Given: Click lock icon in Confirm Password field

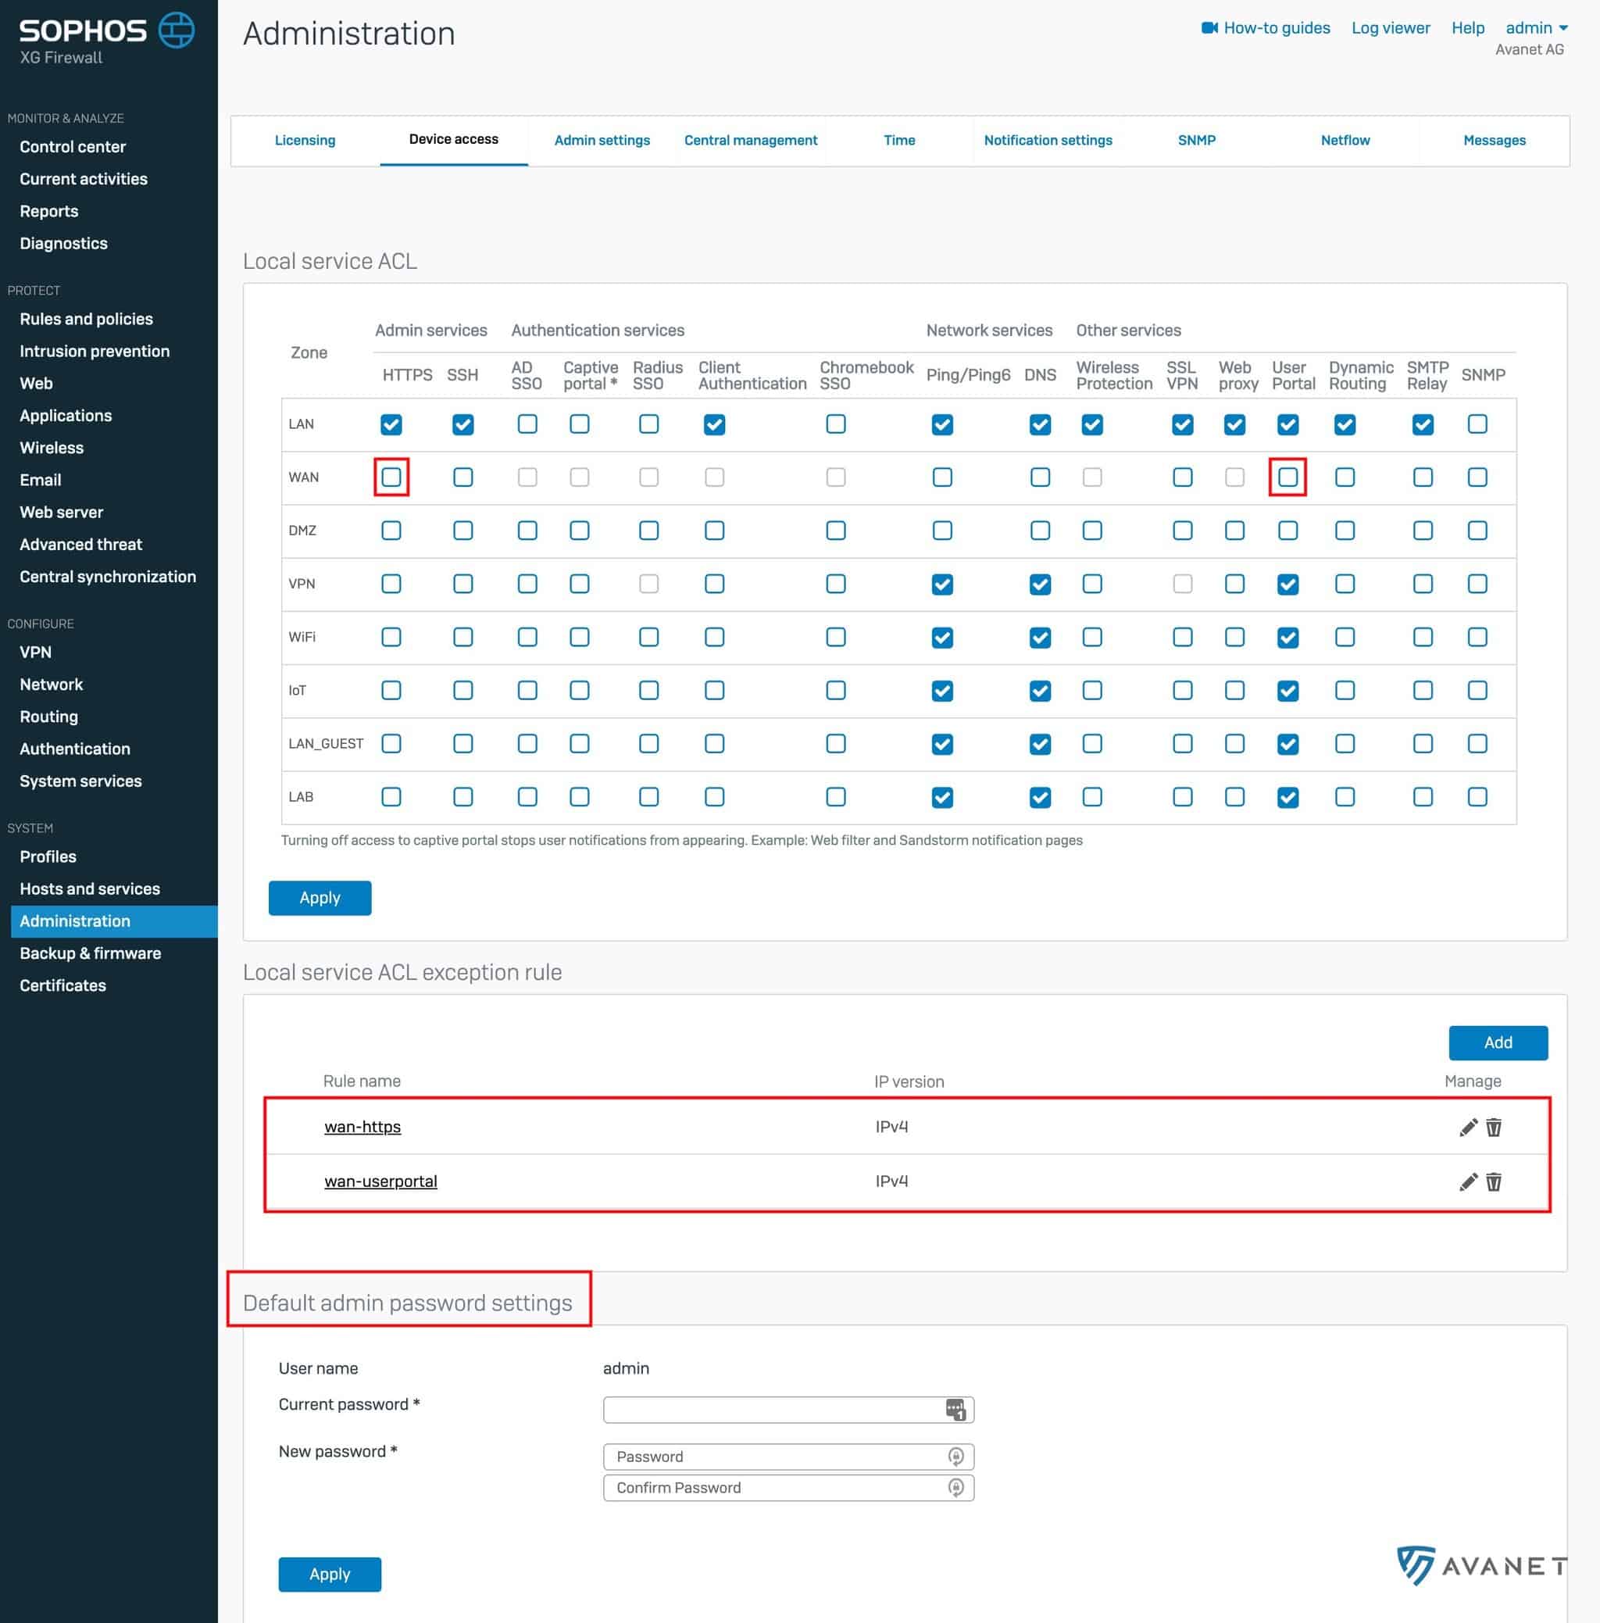Looking at the screenshot, I should tap(955, 1487).
